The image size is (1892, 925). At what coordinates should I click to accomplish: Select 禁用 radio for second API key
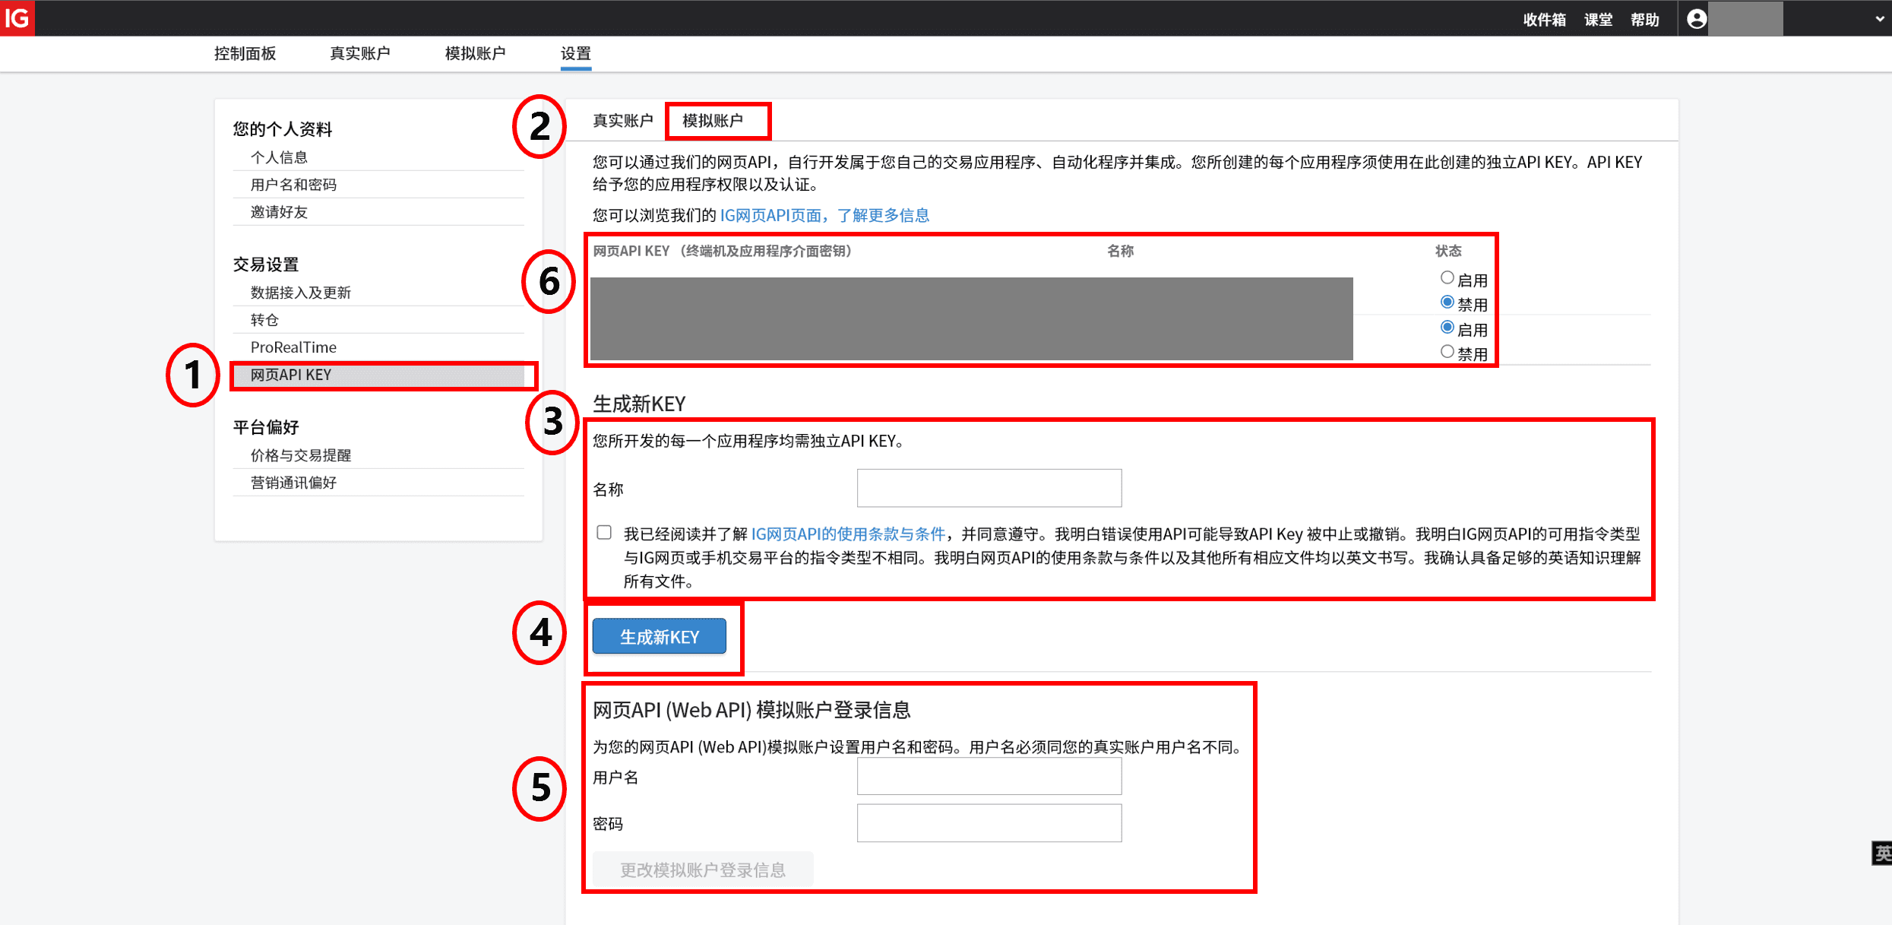pos(1447,352)
